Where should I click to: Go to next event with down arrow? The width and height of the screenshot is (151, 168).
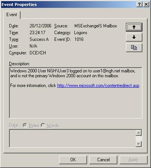[x=134, y=37]
